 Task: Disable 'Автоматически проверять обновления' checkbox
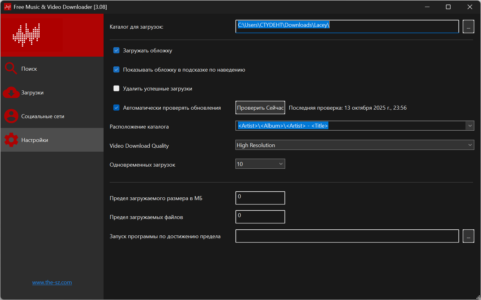pos(116,108)
